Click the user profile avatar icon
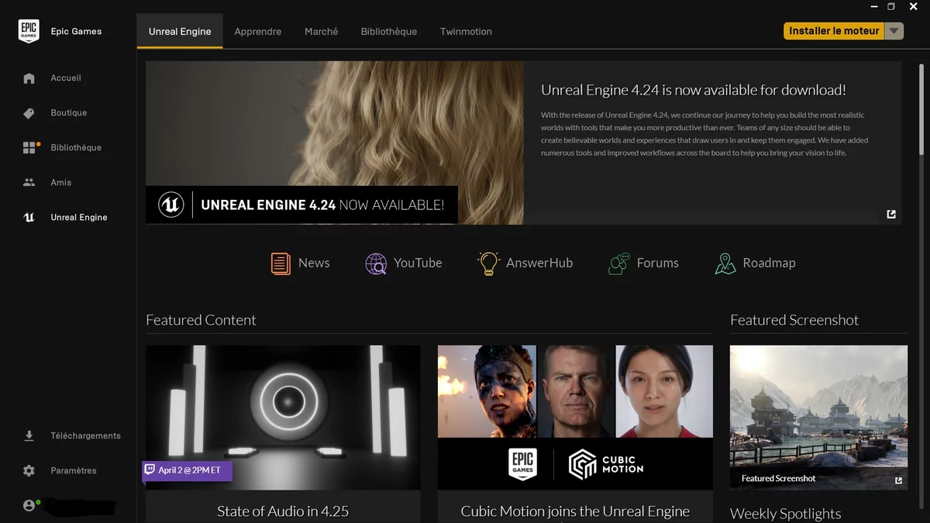 click(30, 505)
